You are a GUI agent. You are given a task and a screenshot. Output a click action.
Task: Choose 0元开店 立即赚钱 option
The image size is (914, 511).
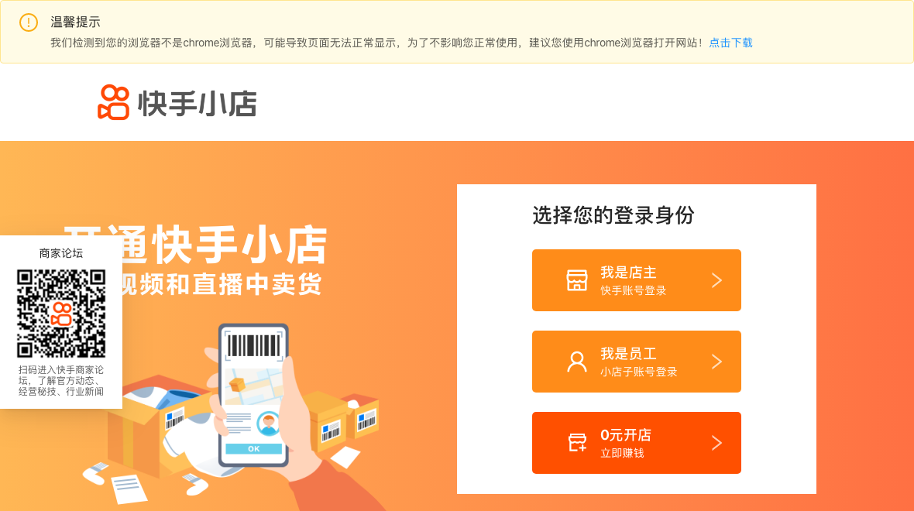[x=637, y=443]
